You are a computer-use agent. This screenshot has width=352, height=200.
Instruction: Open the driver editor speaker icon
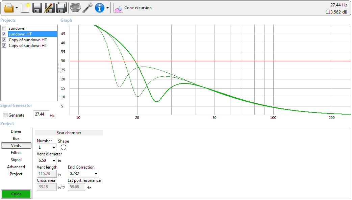click(75, 8)
